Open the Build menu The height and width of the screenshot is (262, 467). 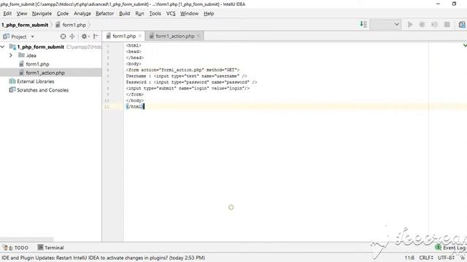click(125, 13)
